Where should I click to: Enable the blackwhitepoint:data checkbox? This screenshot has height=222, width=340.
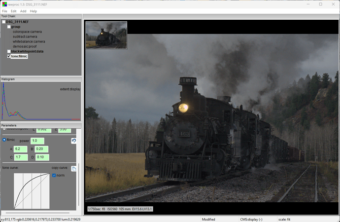coord(9,51)
